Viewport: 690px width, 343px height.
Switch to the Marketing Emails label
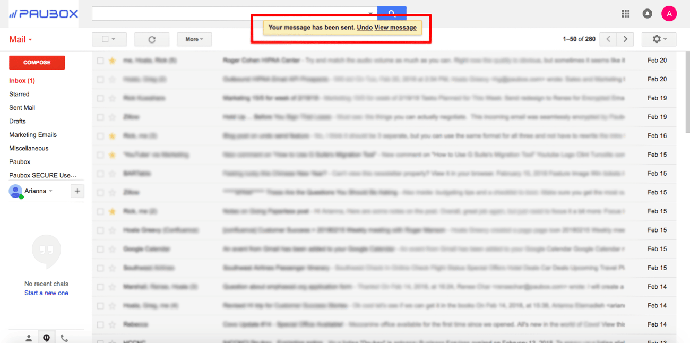(x=32, y=135)
